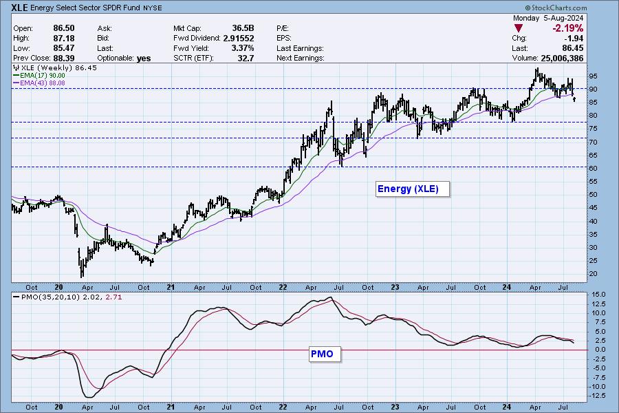Click the Energy (XLE) annotation box
Screen dimensions: 619x413
[x=413, y=189]
